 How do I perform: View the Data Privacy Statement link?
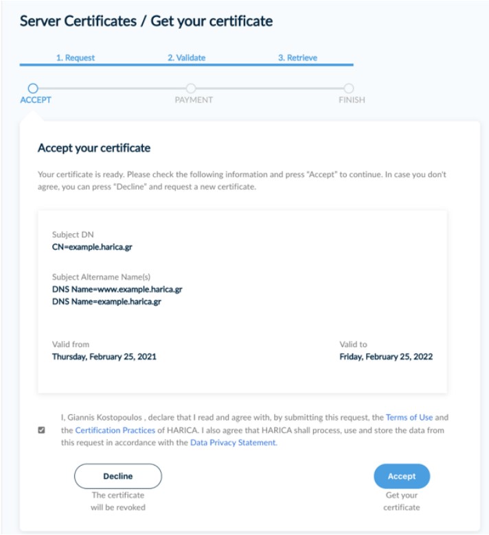point(233,443)
